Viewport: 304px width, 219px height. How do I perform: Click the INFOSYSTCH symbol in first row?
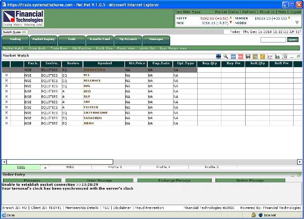point(94,70)
